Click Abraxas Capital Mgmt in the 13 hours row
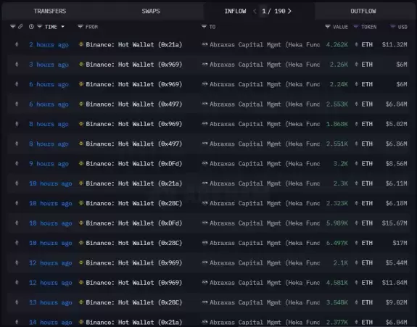417x327 pixels. (265, 302)
